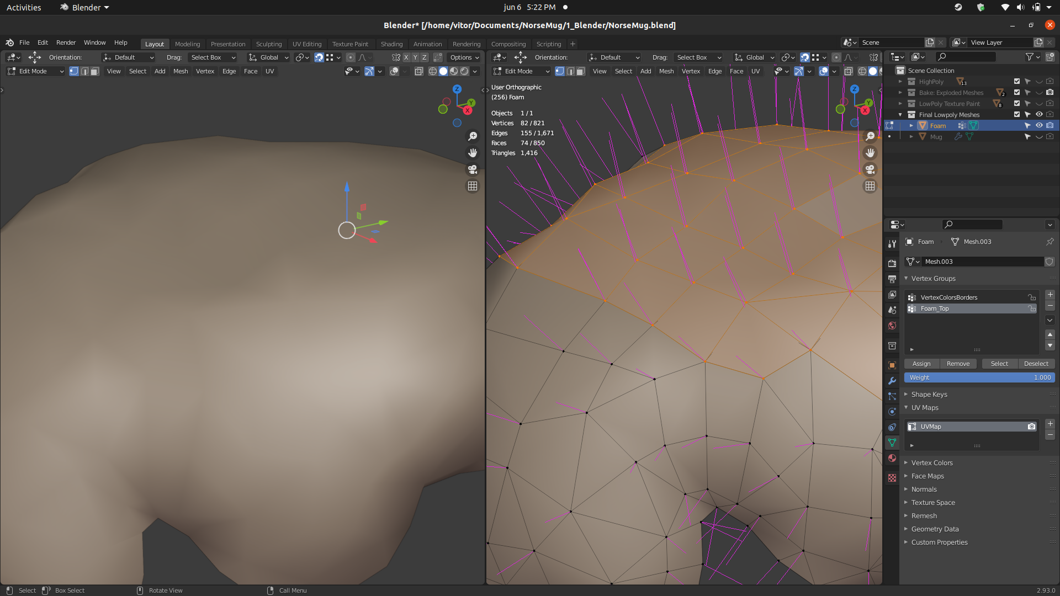Open the Material Properties tab
Viewport: 1060px width, 596px height.
[892, 458]
